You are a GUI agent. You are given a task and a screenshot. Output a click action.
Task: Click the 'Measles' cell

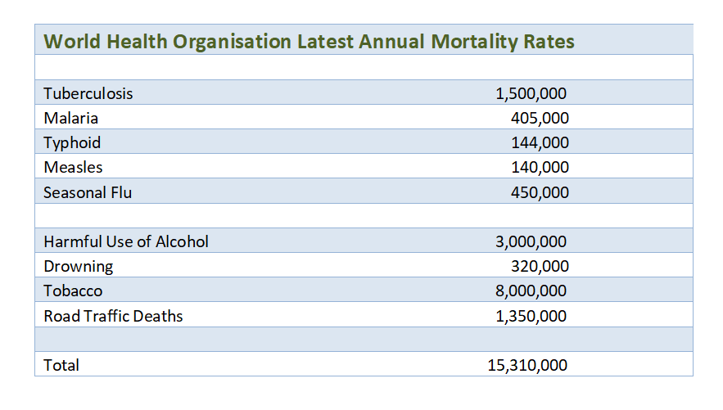[73, 167]
